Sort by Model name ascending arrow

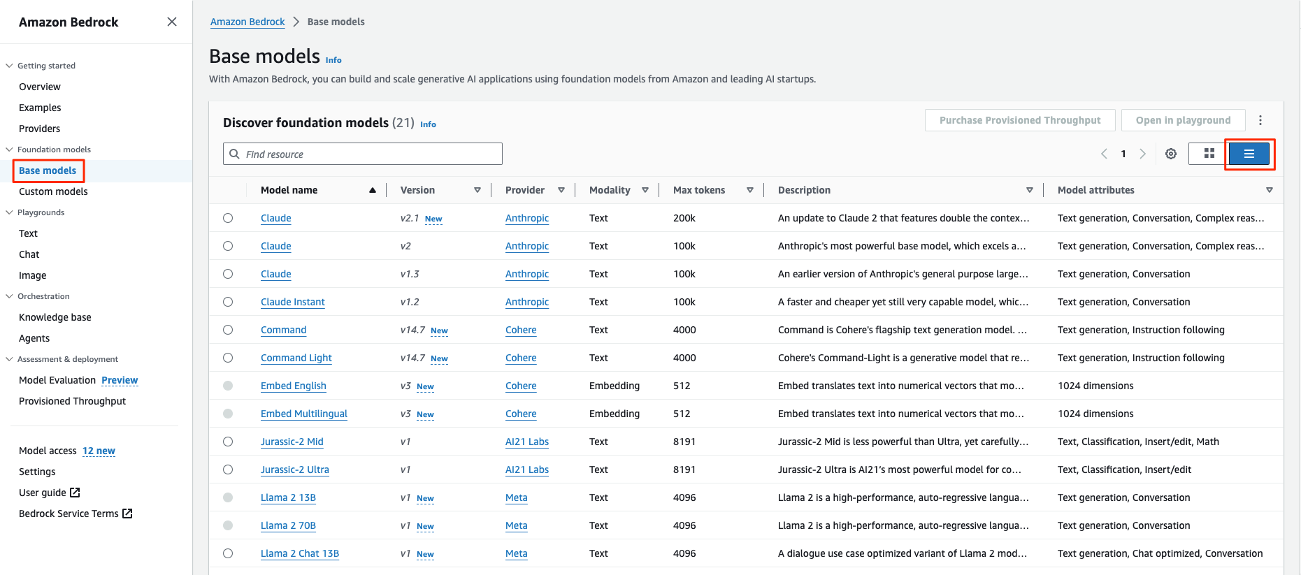pyautogui.click(x=373, y=190)
